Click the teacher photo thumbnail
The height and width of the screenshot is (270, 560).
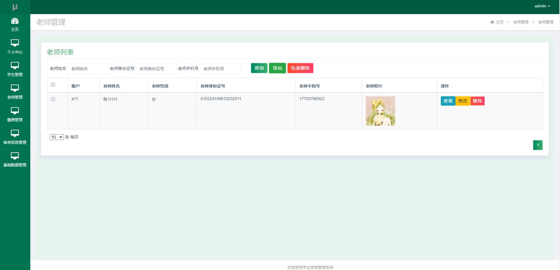[x=380, y=111]
